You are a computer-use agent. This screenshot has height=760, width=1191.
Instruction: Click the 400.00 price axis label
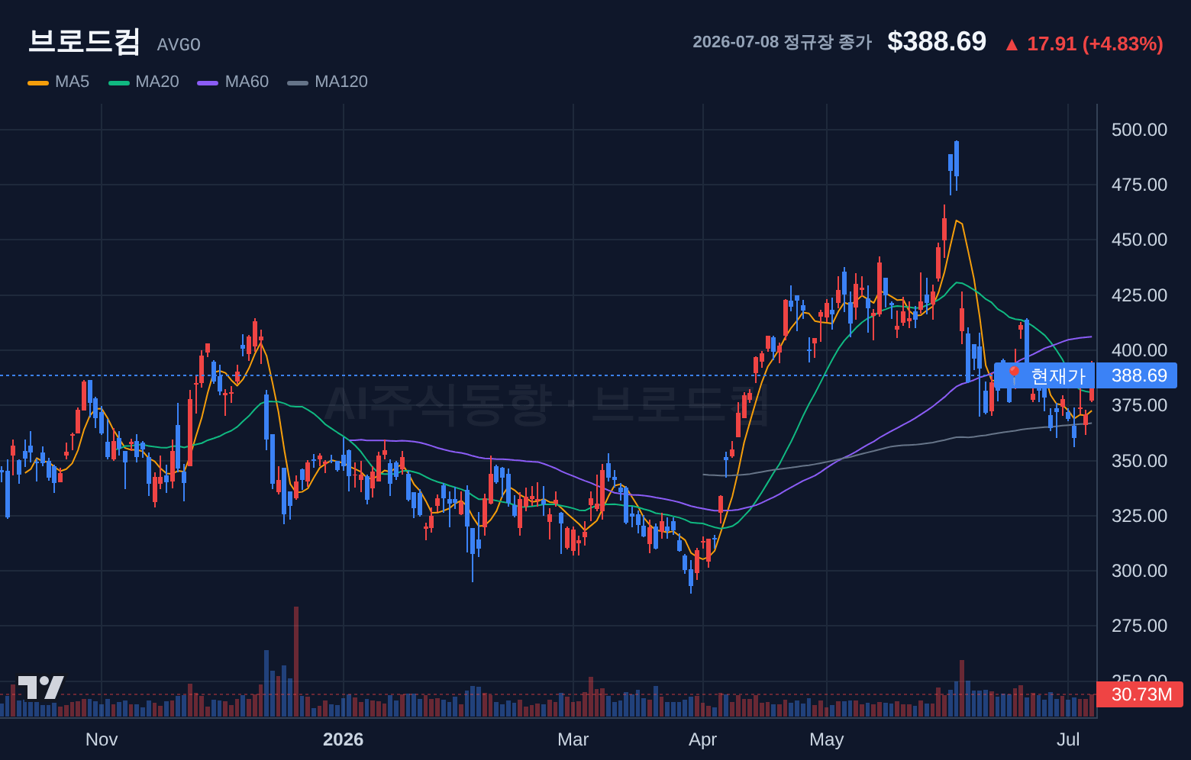click(1139, 350)
